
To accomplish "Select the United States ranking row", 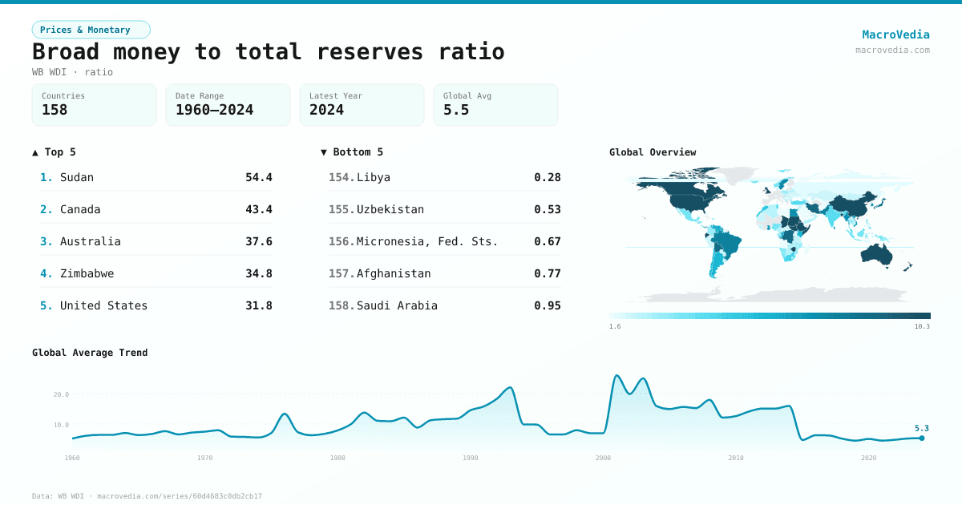I will 156,305.
